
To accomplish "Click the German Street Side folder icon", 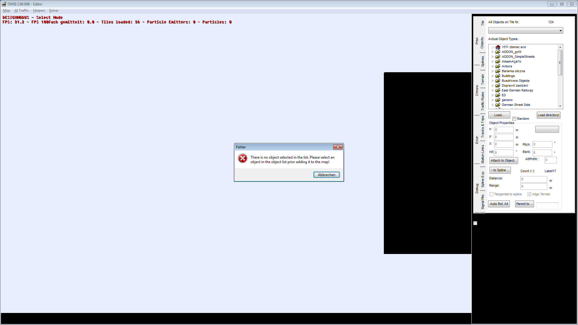I will [x=498, y=105].
